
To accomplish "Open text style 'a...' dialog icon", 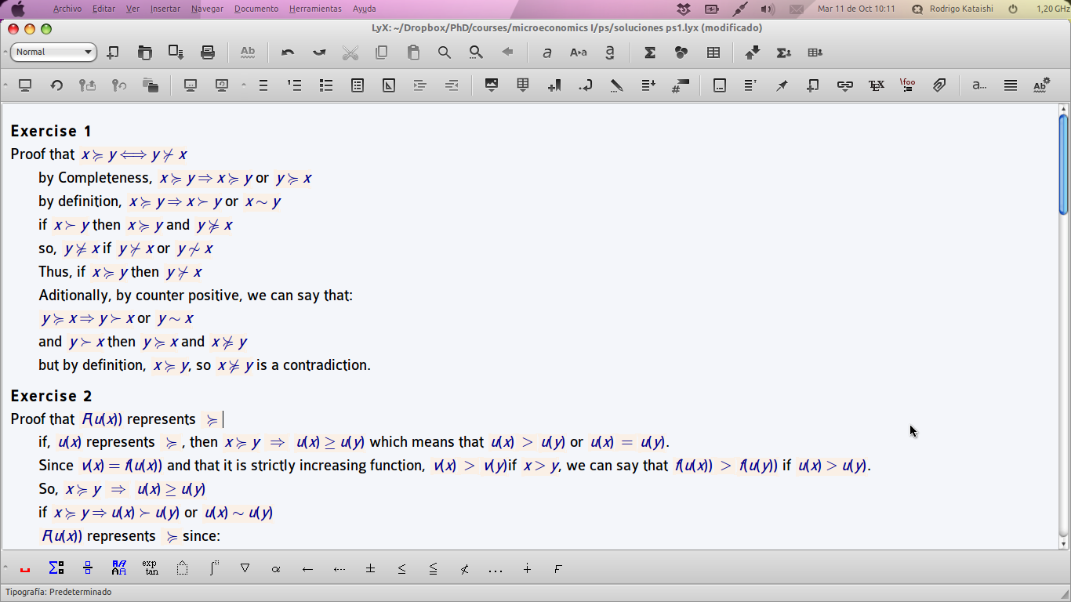I will click(978, 85).
